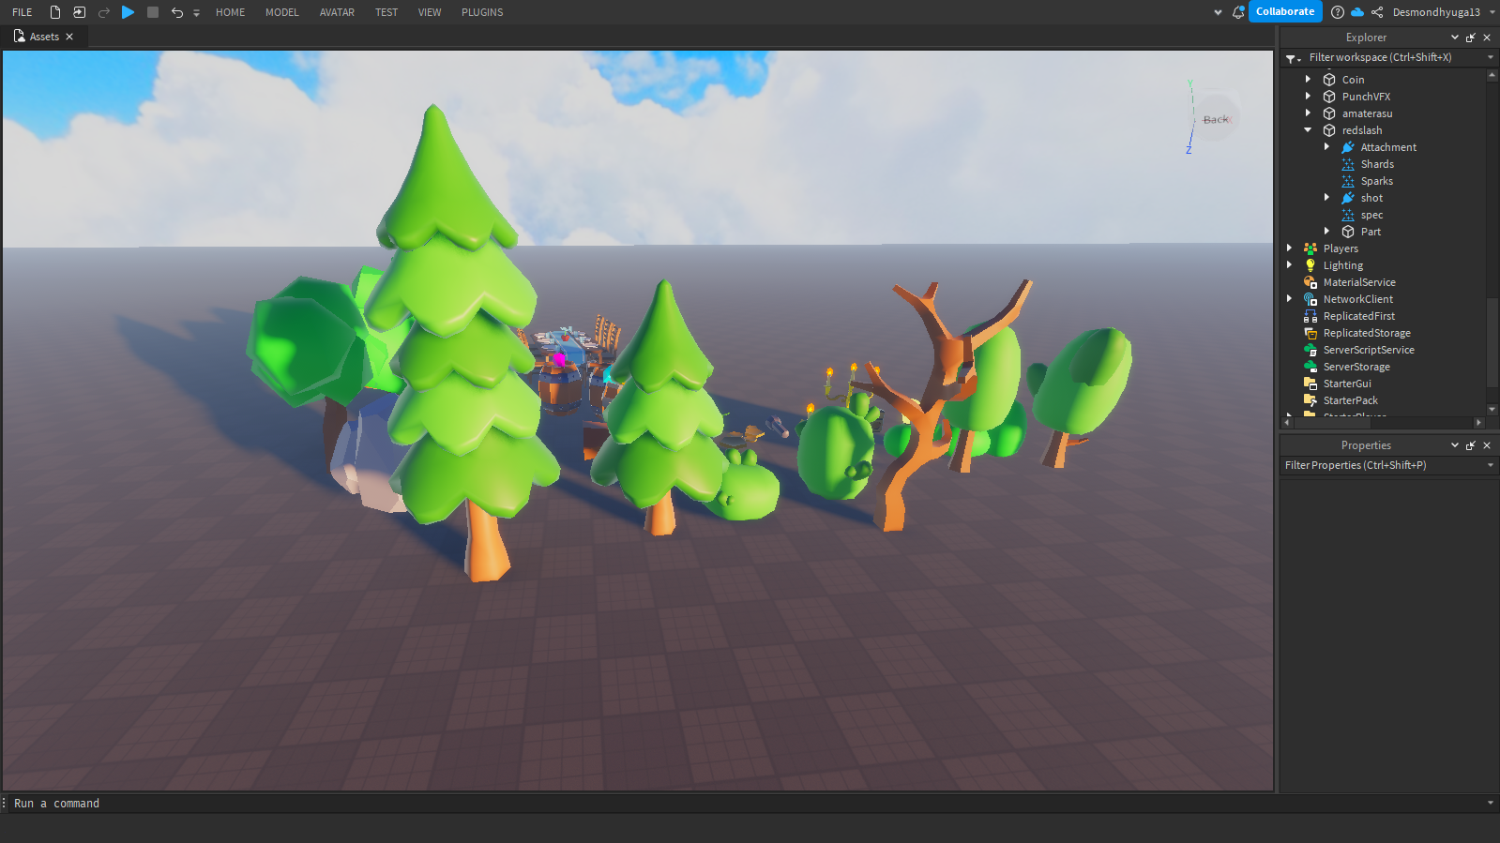Click the cloud save status icon
This screenshot has height=843, width=1500.
(x=1357, y=12)
